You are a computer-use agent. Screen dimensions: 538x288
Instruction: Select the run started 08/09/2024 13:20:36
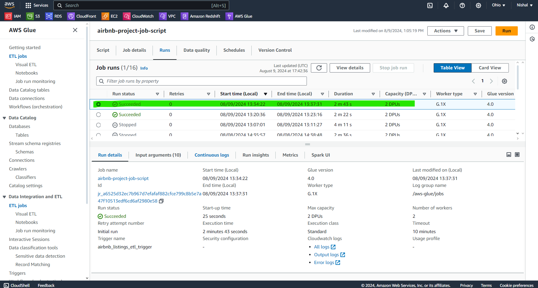99,115
